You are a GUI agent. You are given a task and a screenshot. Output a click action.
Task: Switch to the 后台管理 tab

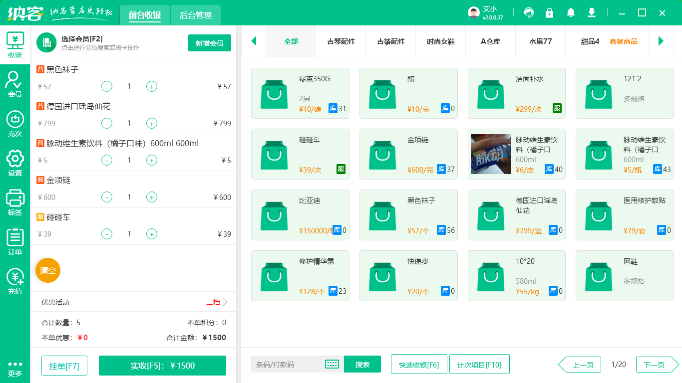(x=195, y=15)
